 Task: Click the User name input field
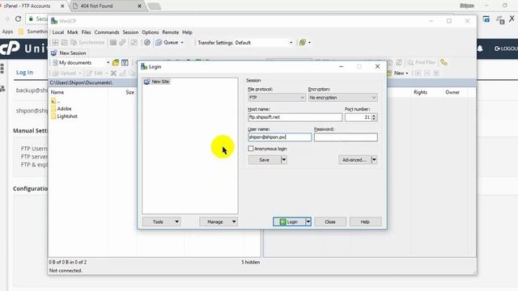279,137
